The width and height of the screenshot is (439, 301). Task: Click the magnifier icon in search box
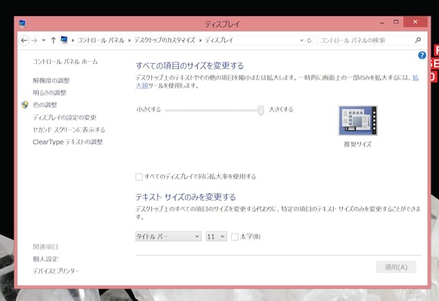tap(418, 40)
